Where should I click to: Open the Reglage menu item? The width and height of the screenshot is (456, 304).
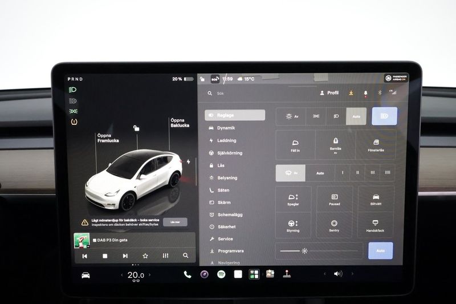pos(235,115)
